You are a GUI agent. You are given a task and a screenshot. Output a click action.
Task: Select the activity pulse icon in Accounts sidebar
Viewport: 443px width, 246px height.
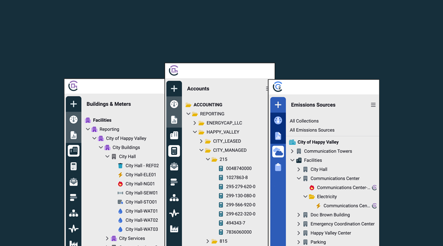click(x=174, y=214)
